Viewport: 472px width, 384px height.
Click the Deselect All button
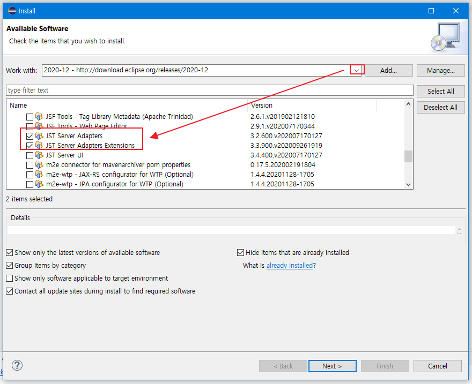441,107
